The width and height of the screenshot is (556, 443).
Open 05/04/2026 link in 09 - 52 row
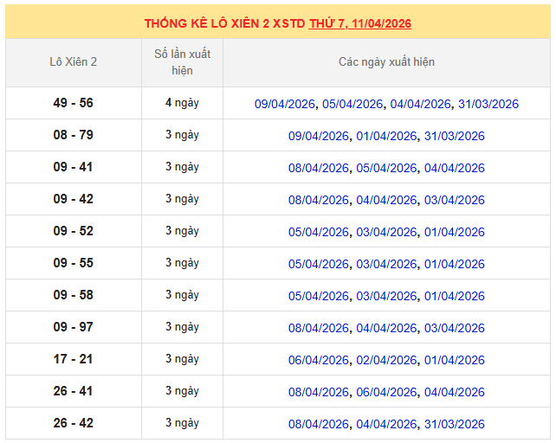pos(319,232)
